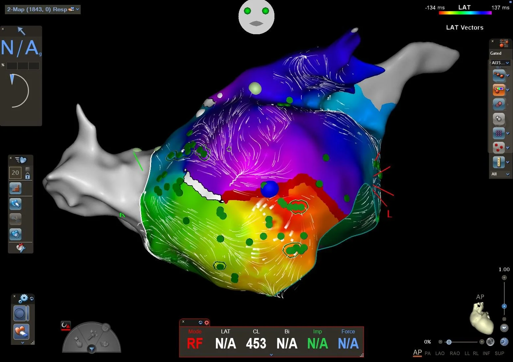Enable the filter funnel on the radial menu
Viewport: 513px width, 362px height.
92,349
